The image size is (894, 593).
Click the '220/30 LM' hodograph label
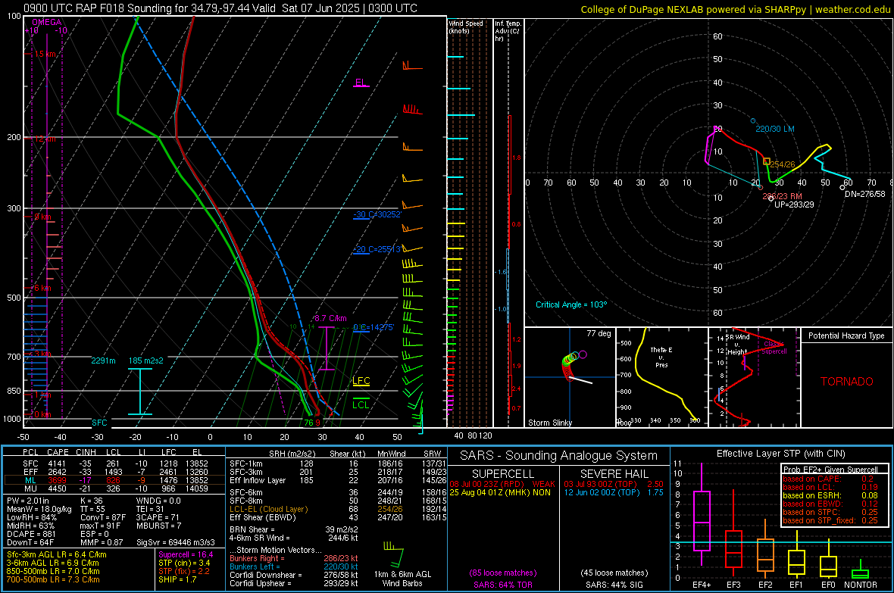click(x=775, y=129)
